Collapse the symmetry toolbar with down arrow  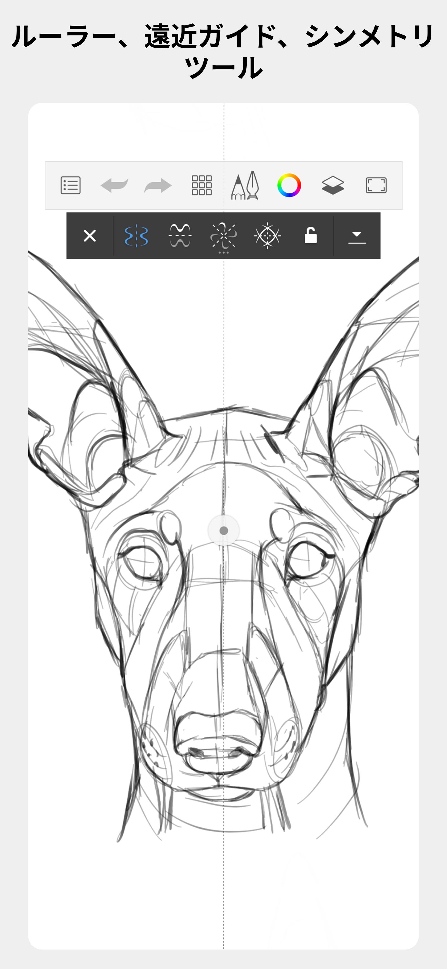[357, 238]
